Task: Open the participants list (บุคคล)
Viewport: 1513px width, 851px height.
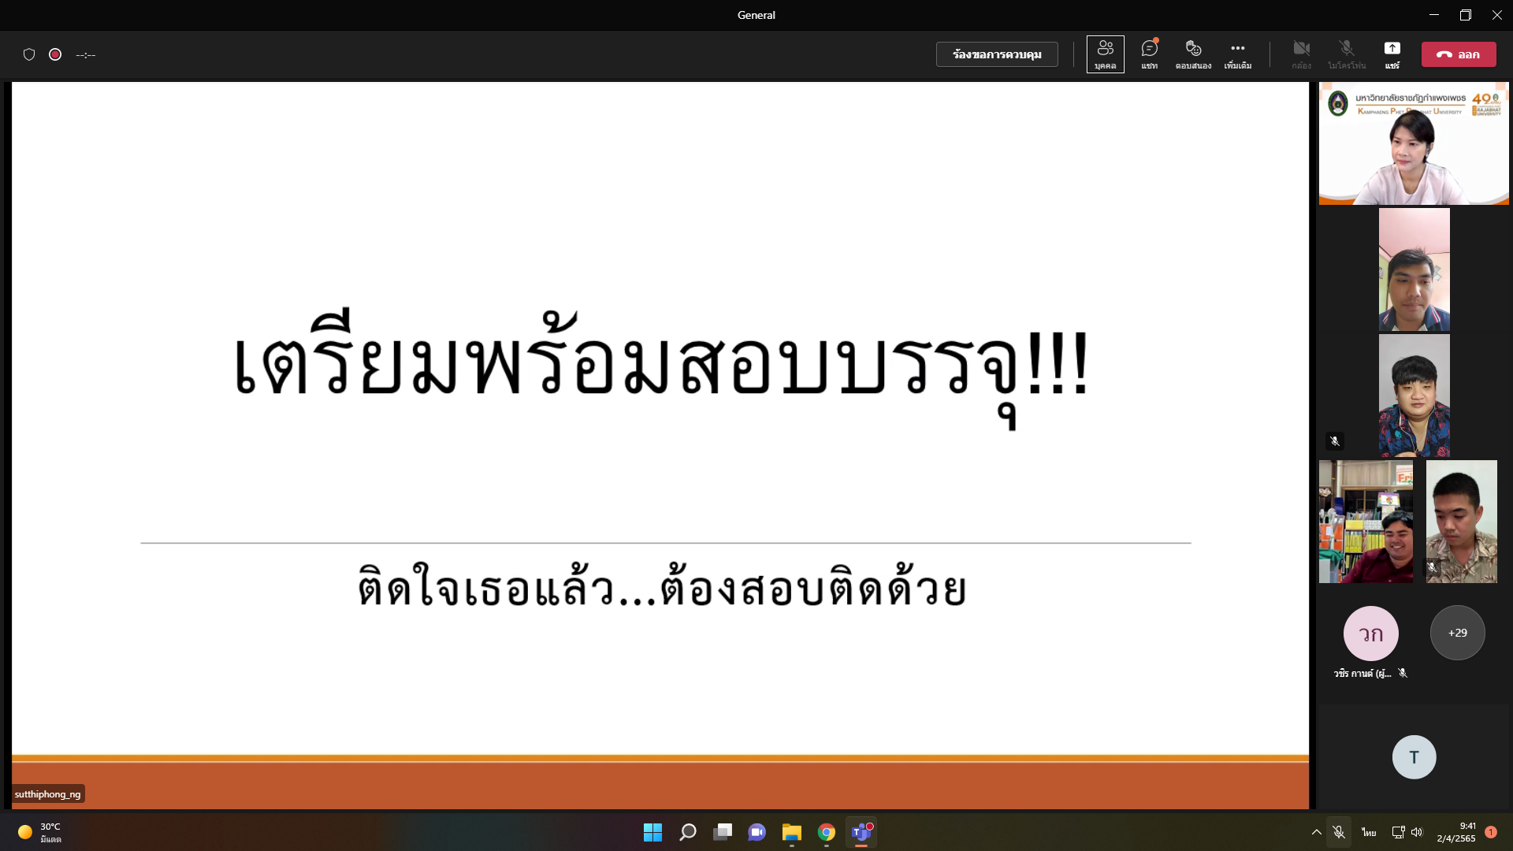Action: pos(1106,54)
